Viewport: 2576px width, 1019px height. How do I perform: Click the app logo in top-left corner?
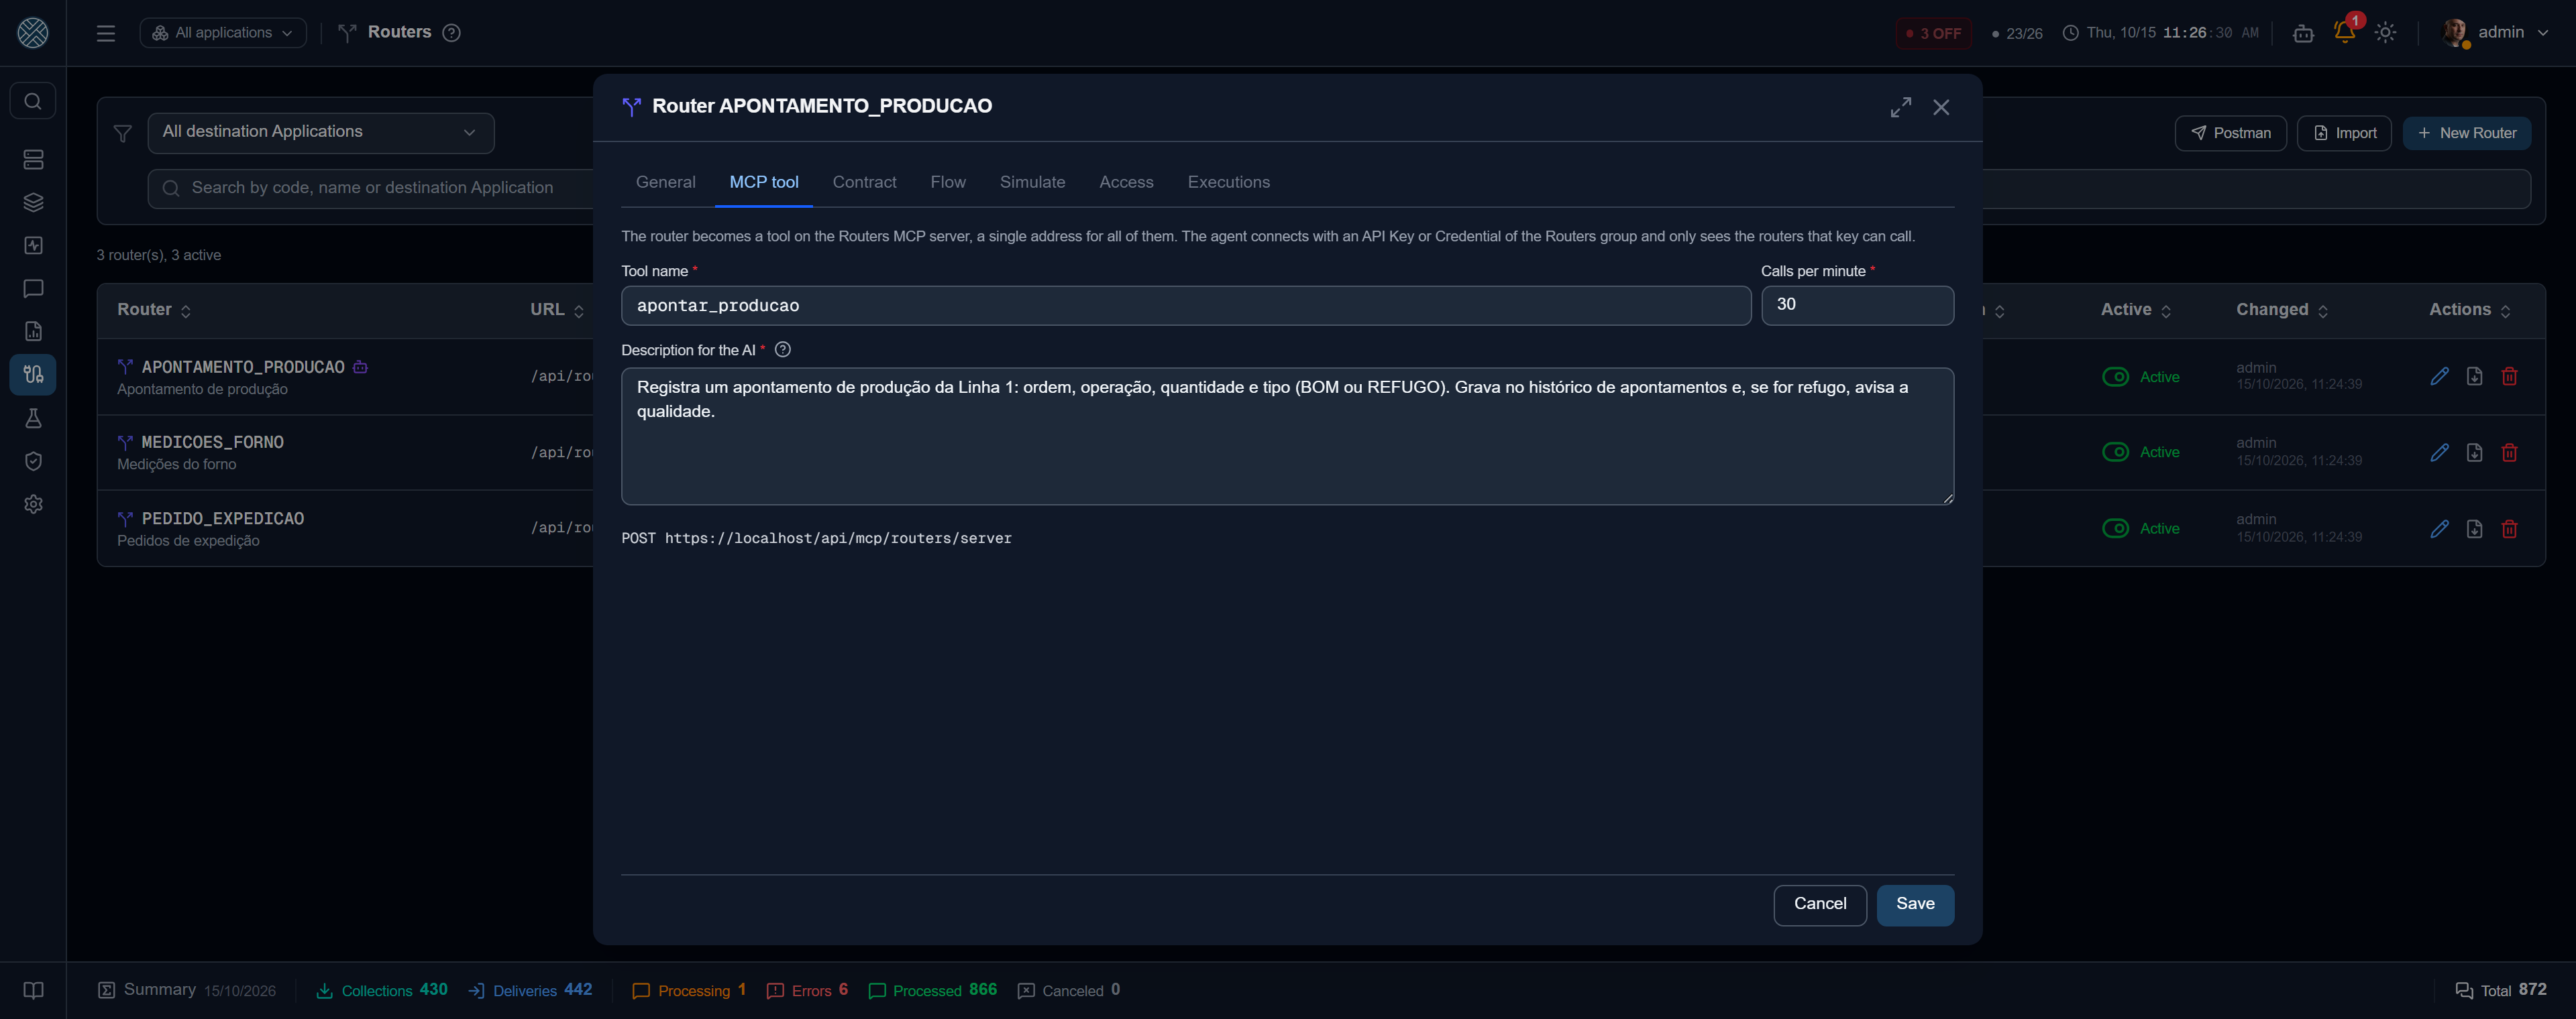[33, 33]
